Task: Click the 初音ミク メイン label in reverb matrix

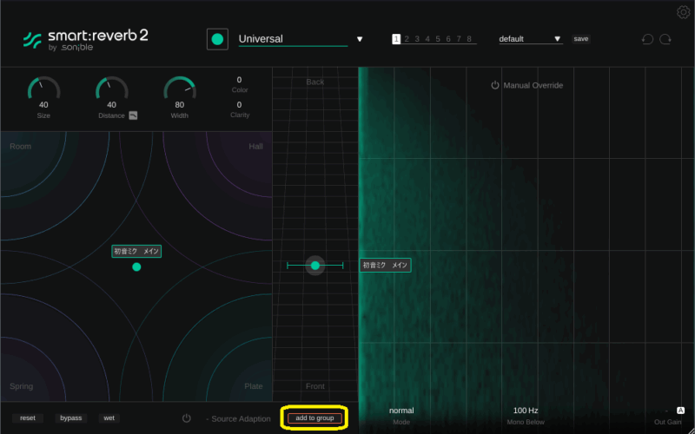Action: (x=136, y=252)
